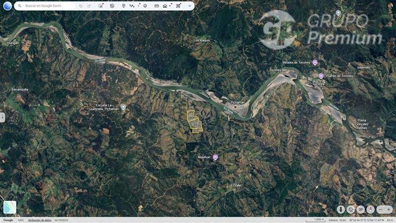Click the 1,000 m scale bar
Screen dimensions: 396x223
pyautogui.click(x=315, y=220)
